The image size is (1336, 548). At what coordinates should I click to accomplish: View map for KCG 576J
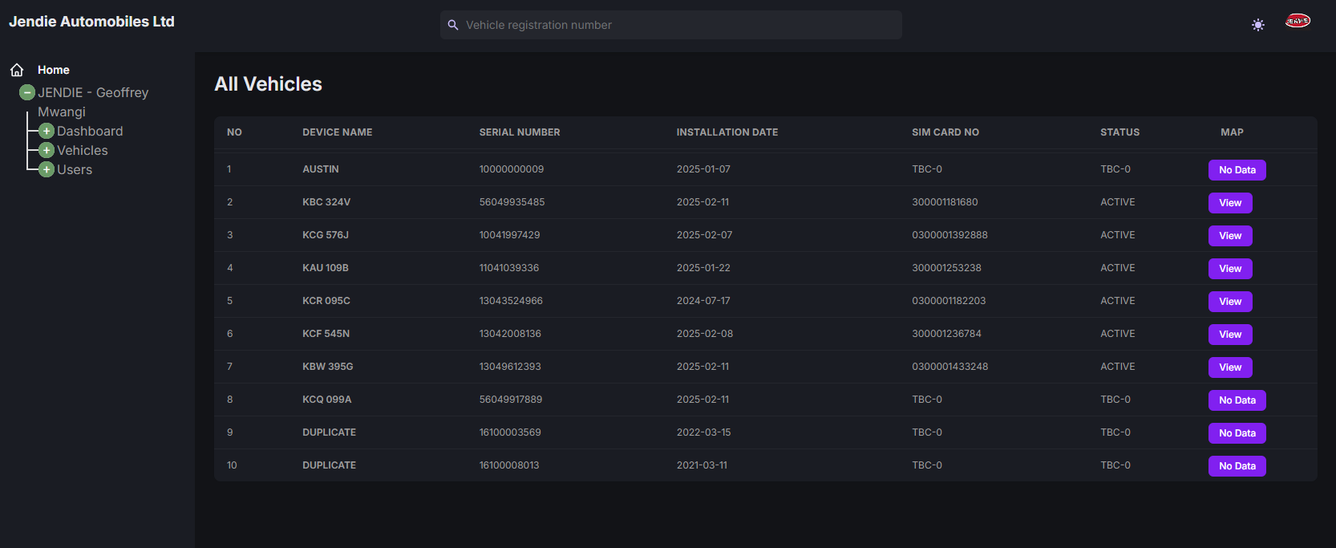click(x=1229, y=236)
